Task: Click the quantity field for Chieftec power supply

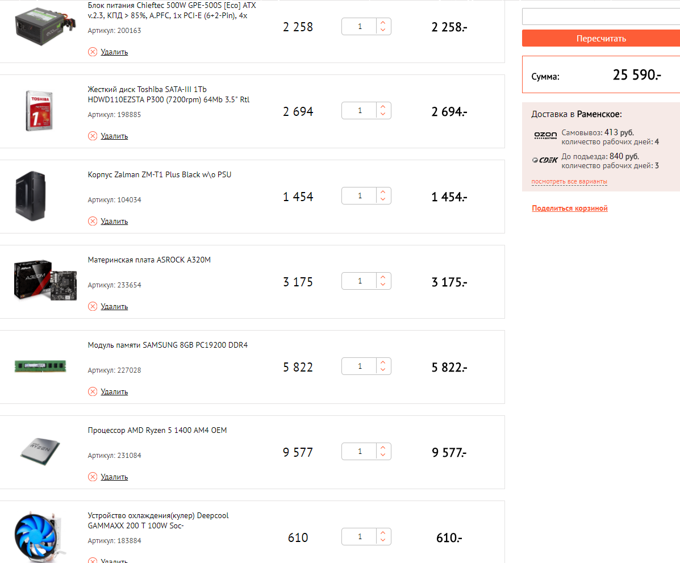Action: click(360, 27)
